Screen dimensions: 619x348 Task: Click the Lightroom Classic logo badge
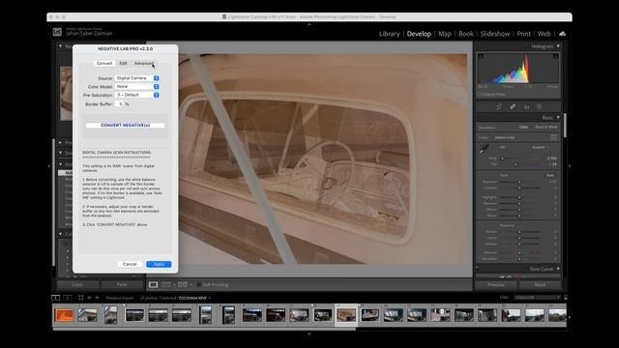57,32
